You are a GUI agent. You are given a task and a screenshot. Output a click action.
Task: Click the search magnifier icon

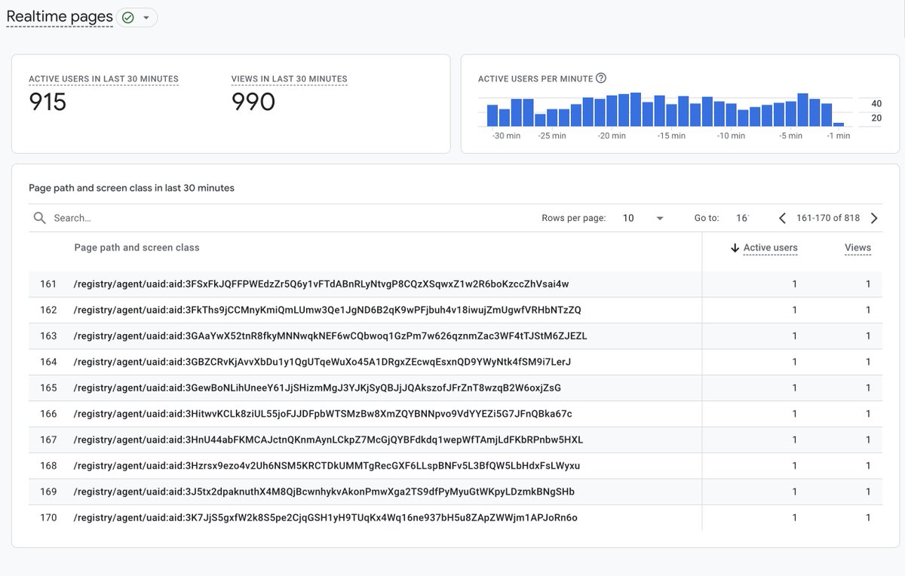pos(40,218)
